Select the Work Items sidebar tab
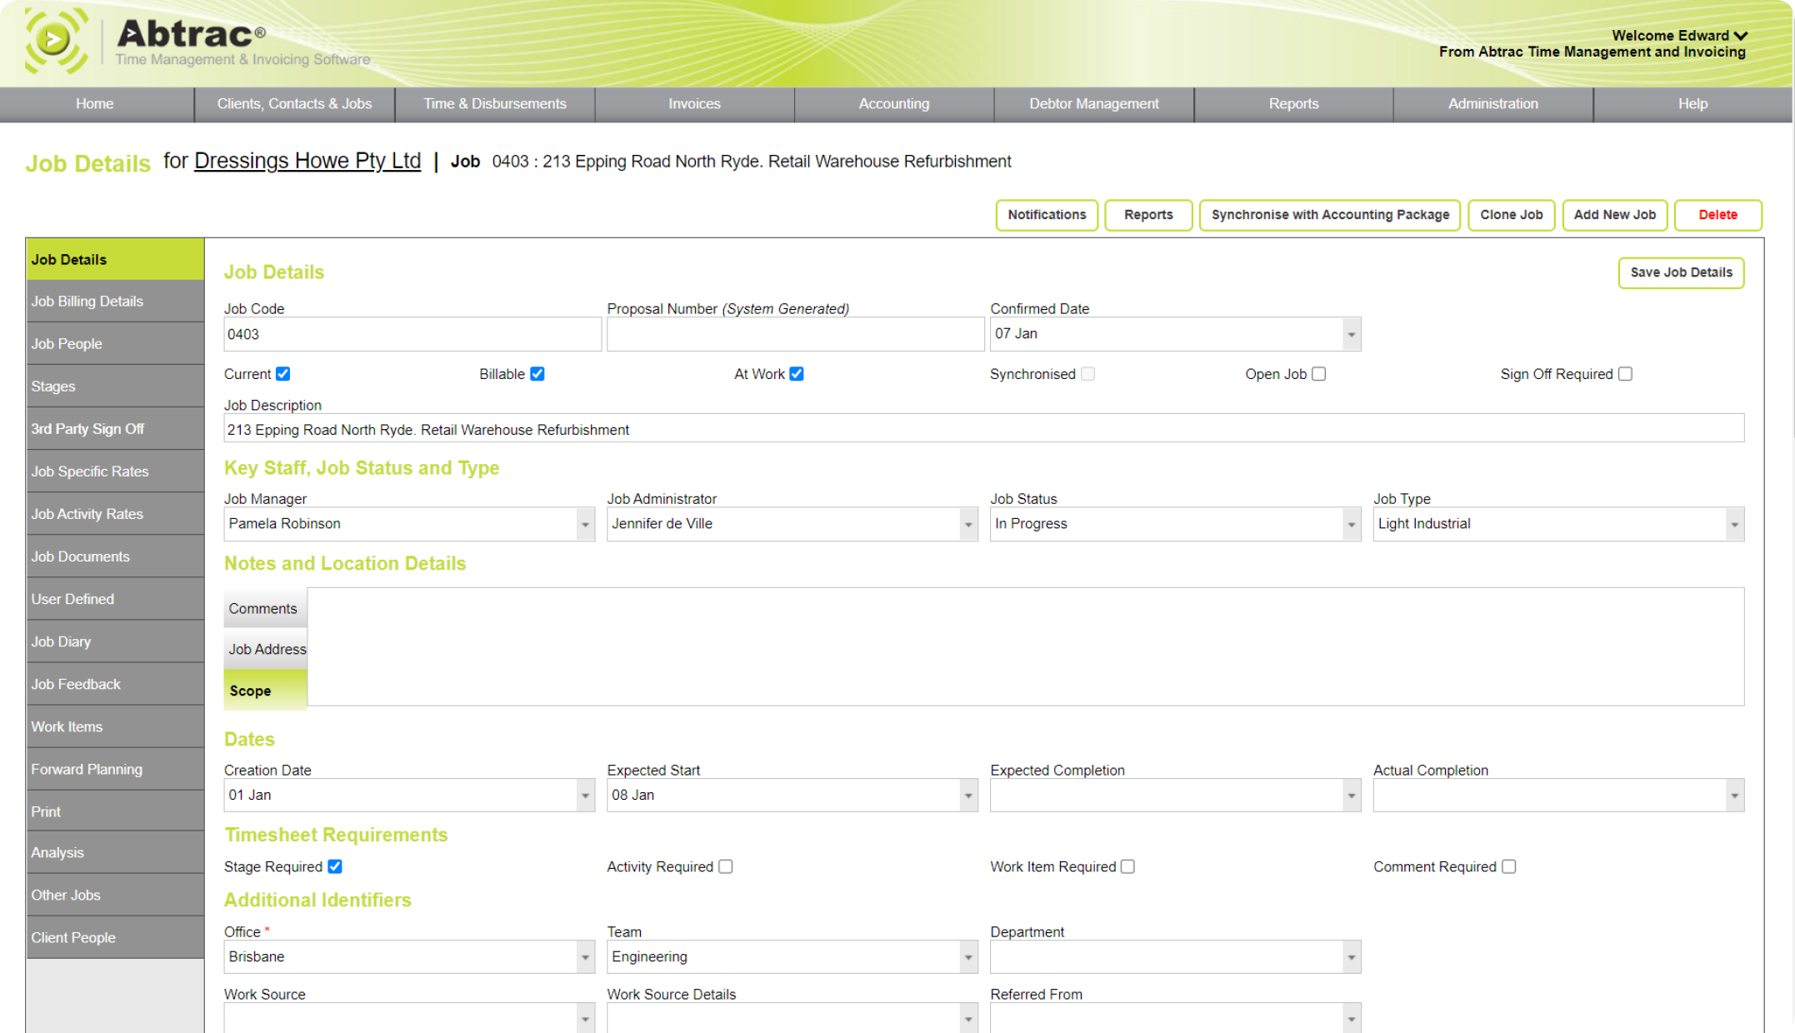Image resolution: width=1795 pixels, height=1033 pixels. (115, 726)
